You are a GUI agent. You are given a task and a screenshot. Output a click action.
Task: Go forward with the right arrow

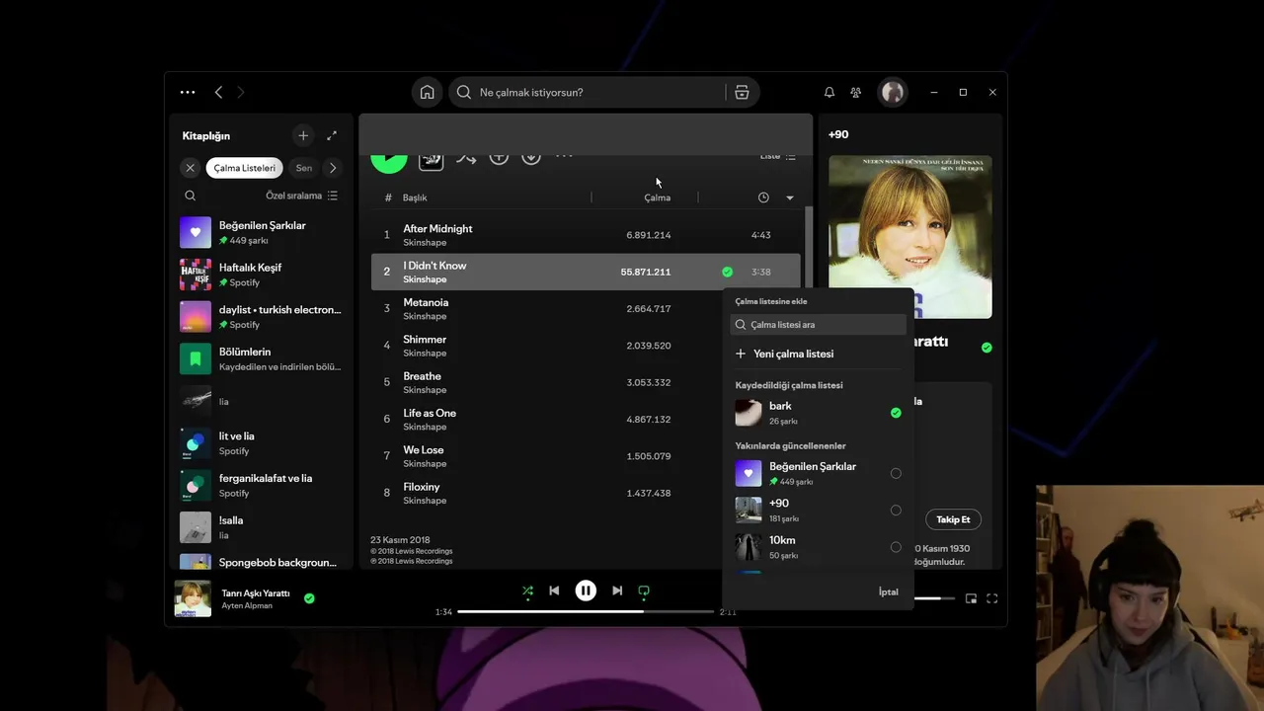[x=240, y=92]
